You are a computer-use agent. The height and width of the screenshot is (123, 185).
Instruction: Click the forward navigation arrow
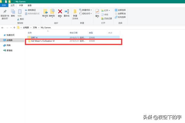click(x=7, y=28)
